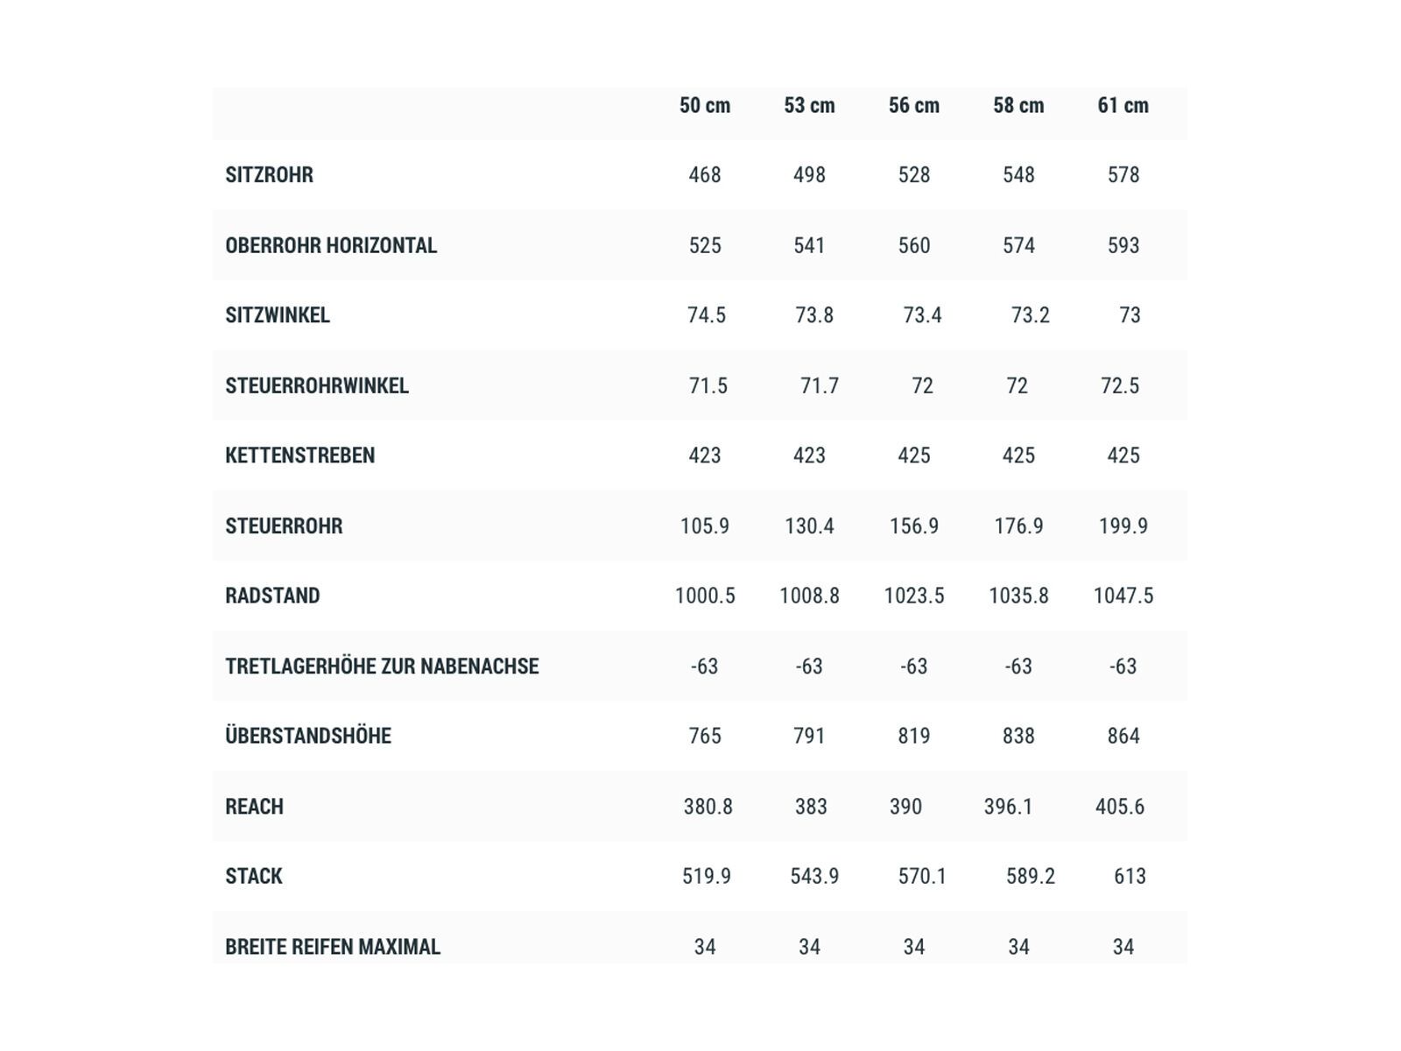Select the Steuerrohr value 199.9

1123,525
